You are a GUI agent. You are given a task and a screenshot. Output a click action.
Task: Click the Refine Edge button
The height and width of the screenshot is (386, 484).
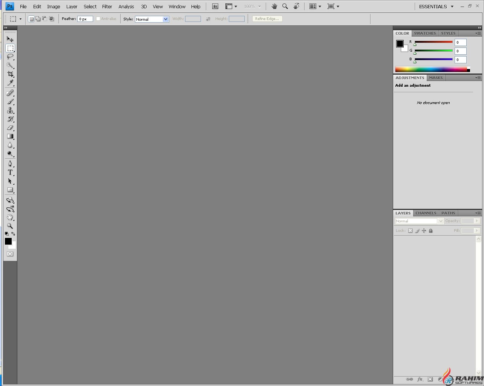pyautogui.click(x=267, y=18)
